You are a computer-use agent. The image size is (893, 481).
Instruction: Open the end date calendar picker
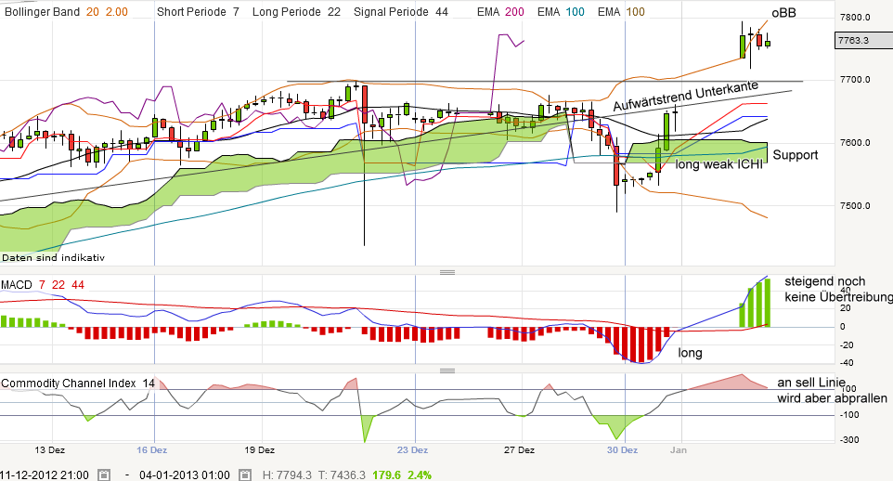(246, 474)
